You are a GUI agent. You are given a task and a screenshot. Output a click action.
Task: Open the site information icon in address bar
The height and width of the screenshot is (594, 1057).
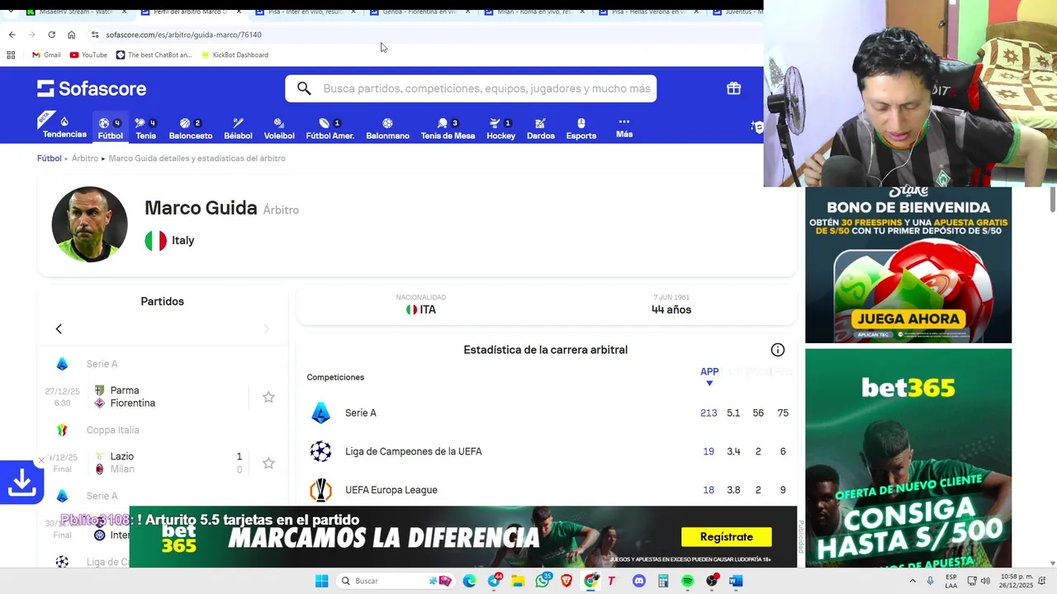pyautogui.click(x=95, y=35)
